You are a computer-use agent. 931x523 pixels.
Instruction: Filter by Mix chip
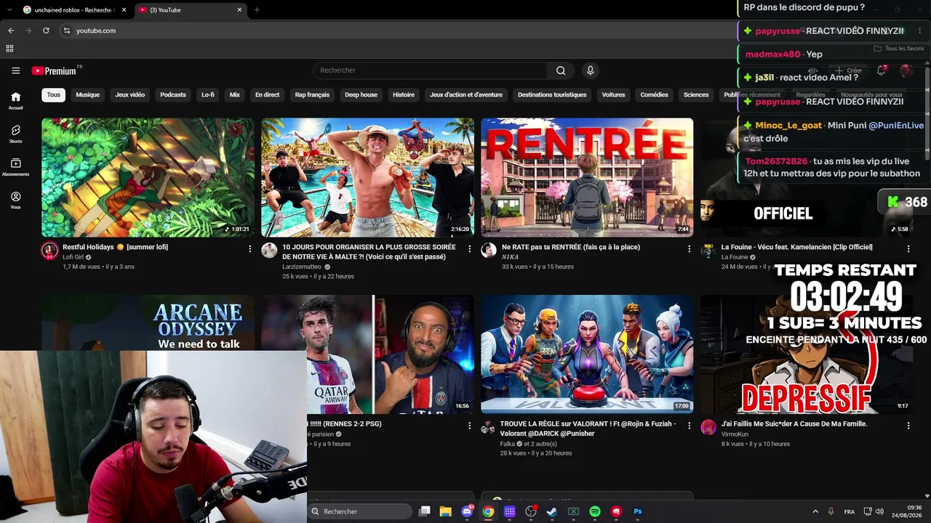(235, 94)
